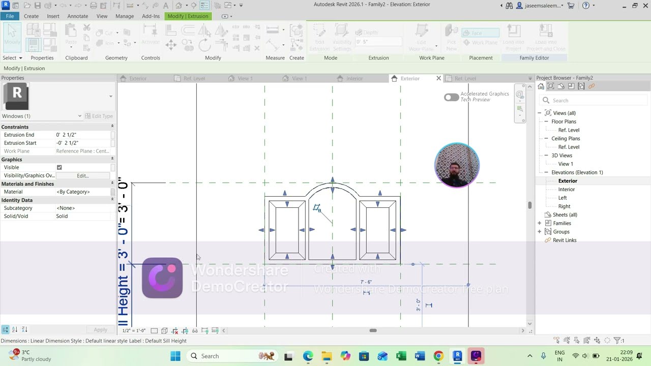Click Load into Project and Close icon
Image resolution: width=651 pixels, height=366 pixels.
point(546,37)
